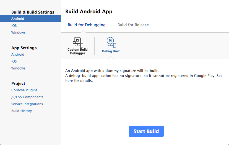Viewport: 229px width, 145px height.
Task: Open Android under App Settings
Action: pos(18,54)
